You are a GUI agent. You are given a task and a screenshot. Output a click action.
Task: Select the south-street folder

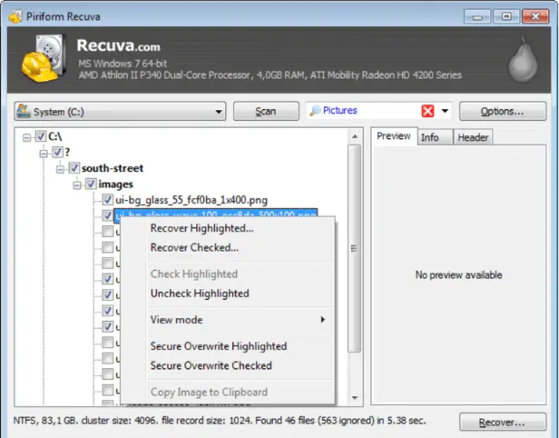click(x=113, y=168)
